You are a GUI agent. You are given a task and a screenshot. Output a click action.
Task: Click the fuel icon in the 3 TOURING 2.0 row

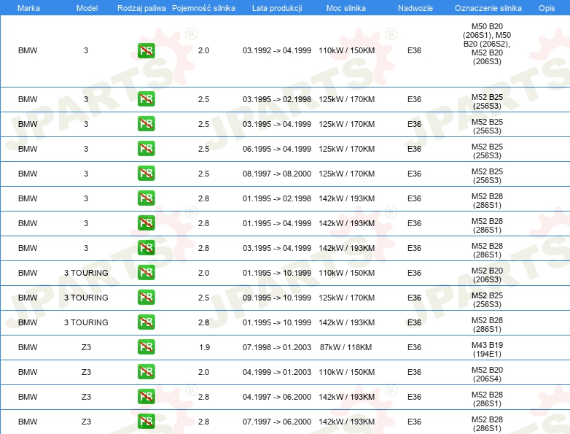click(147, 273)
